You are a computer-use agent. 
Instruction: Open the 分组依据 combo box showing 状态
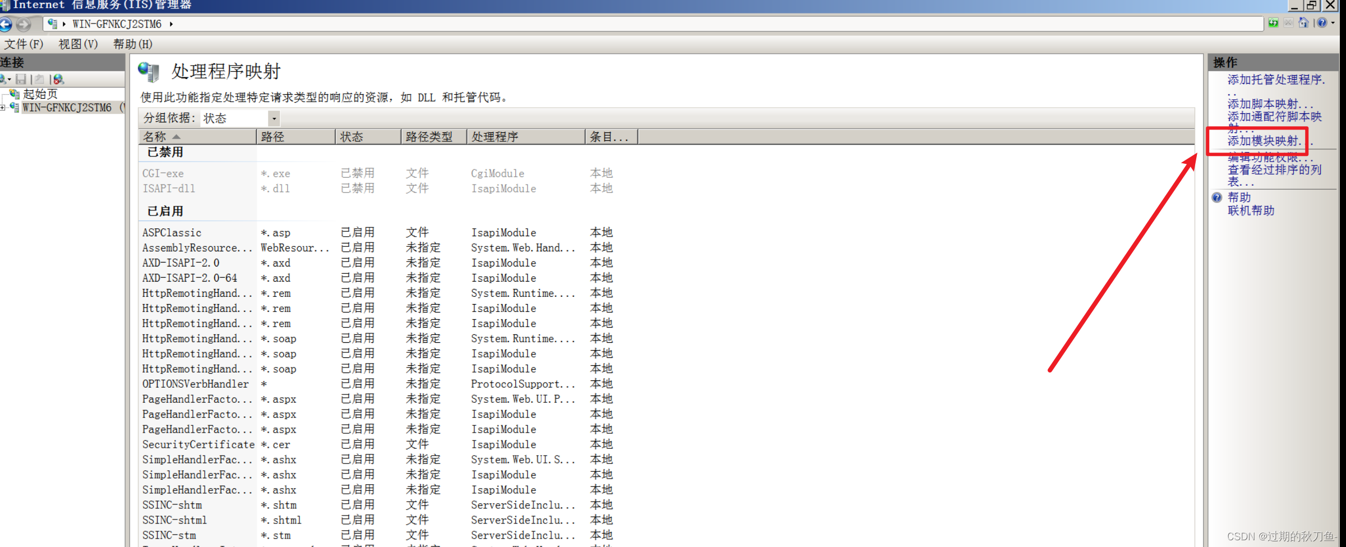click(x=240, y=118)
